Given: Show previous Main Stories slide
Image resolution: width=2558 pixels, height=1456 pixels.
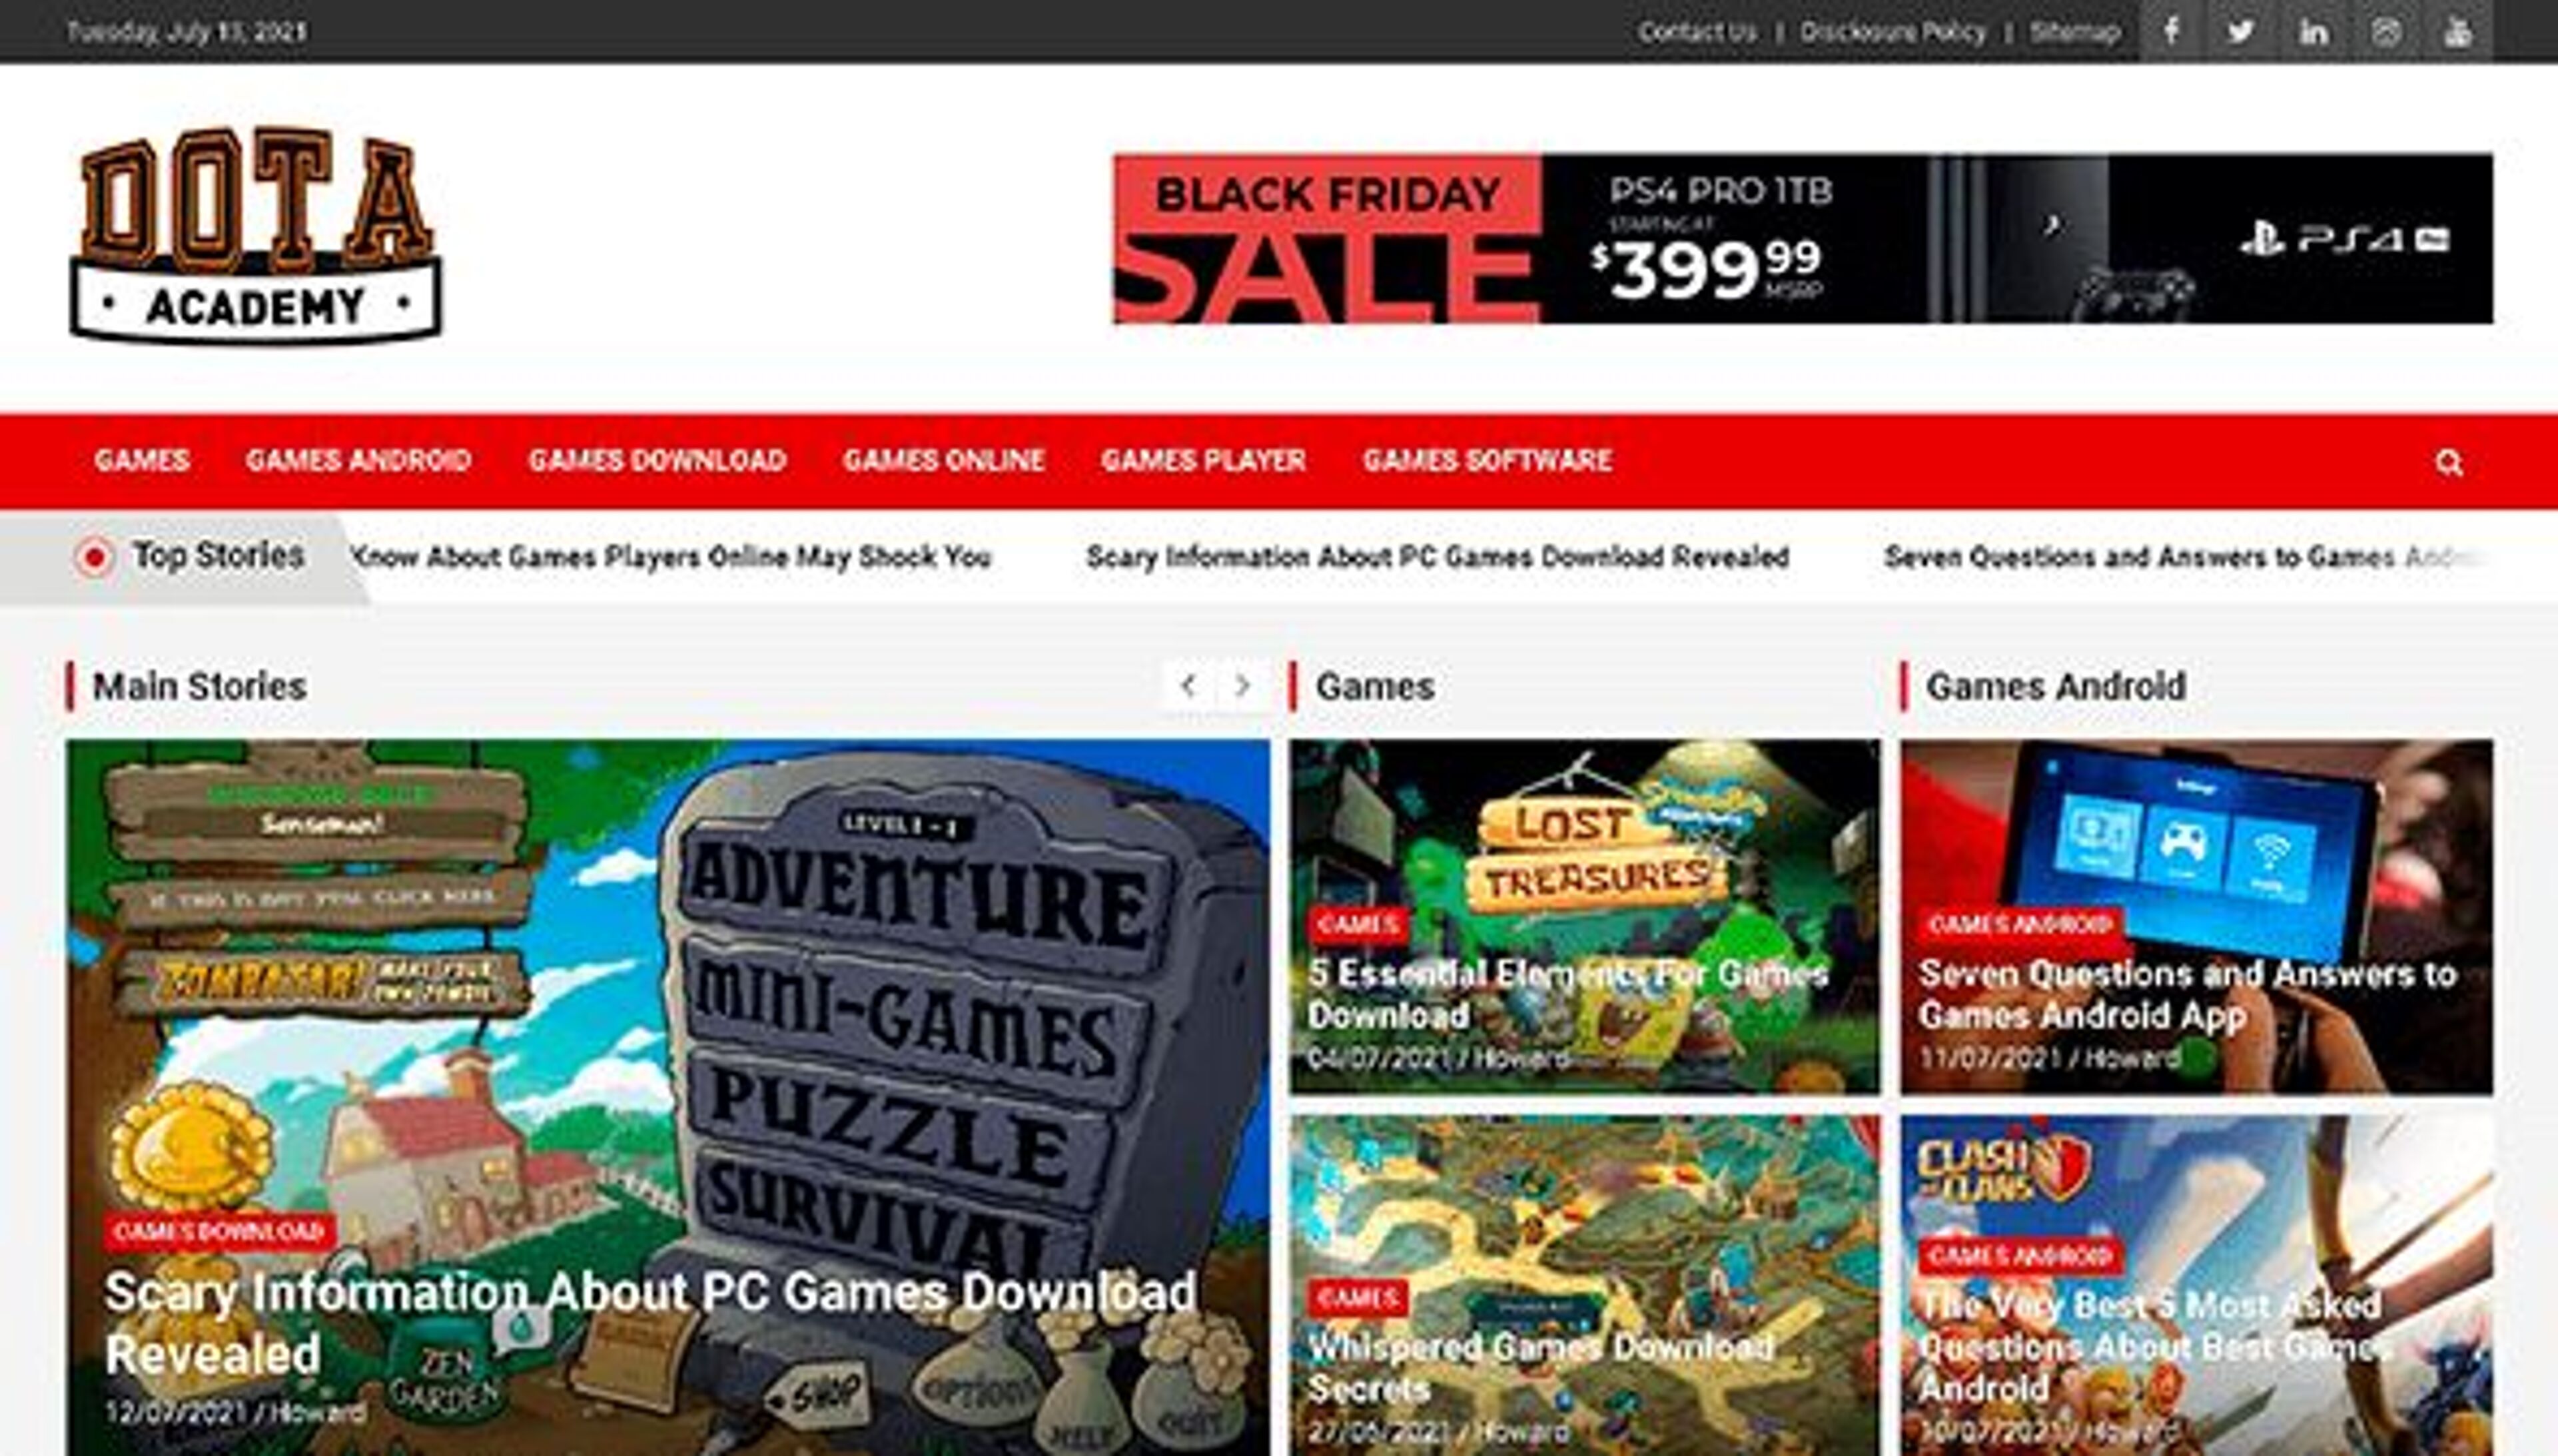Looking at the screenshot, I should (1188, 686).
